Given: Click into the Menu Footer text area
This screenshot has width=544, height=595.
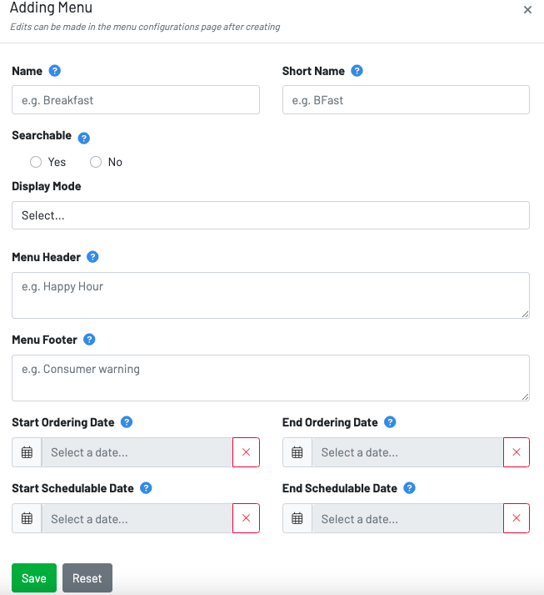Looking at the screenshot, I should [271, 377].
